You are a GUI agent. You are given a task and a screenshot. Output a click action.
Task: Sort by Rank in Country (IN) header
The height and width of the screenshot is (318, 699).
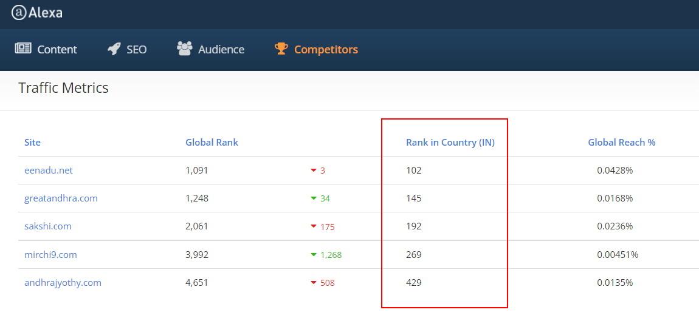click(x=450, y=143)
